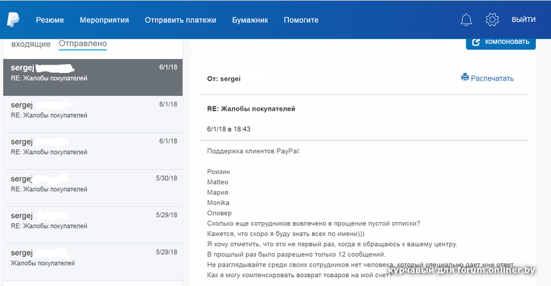Open the Резюме menu item
The image size is (551, 286).
tap(50, 20)
